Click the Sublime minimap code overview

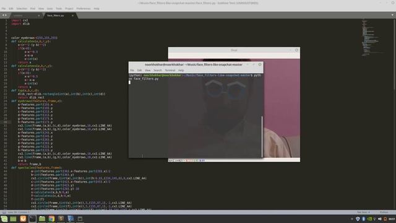coord(374,38)
